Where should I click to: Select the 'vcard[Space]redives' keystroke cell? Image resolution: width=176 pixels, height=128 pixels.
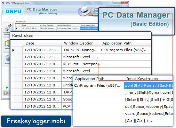(x=148, y=114)
